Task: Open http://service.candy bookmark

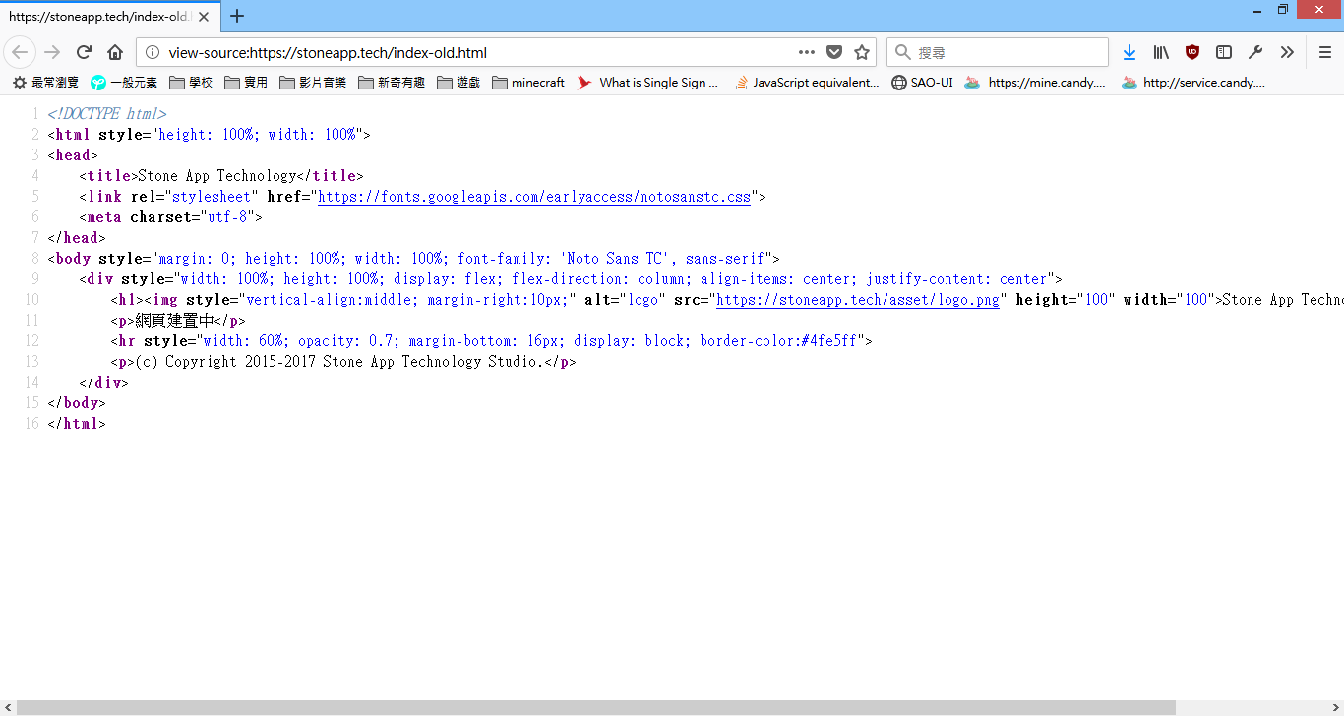Action: pyautogui.click(x=1192, y=83)
